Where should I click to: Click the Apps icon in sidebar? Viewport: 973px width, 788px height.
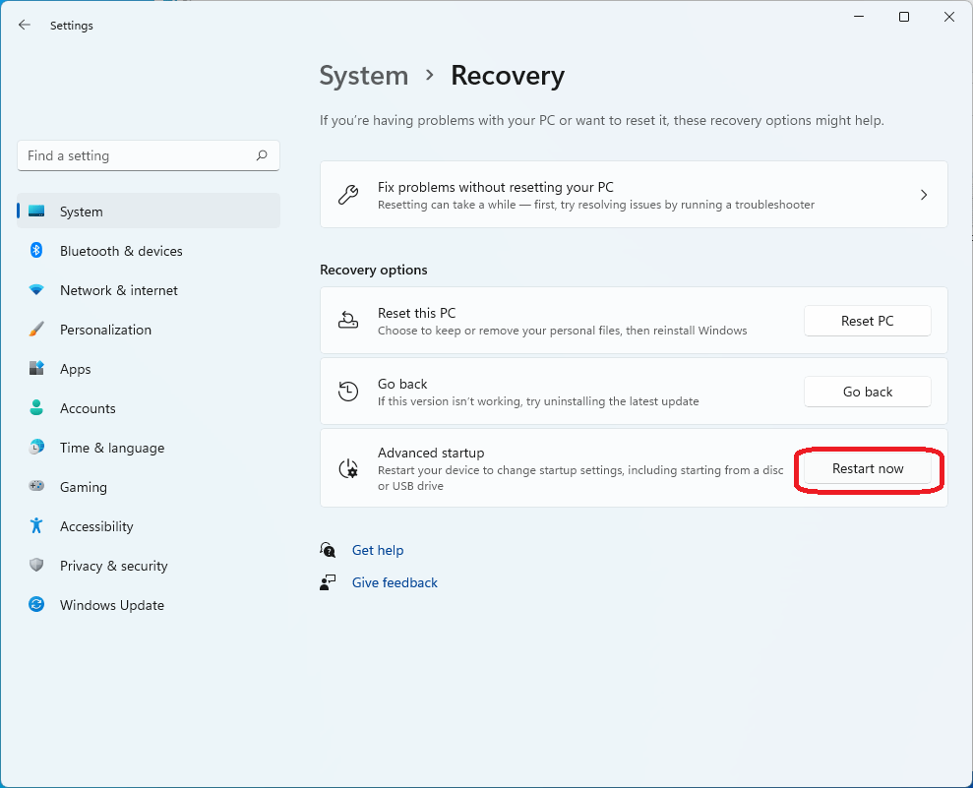[x=36, y=368]
